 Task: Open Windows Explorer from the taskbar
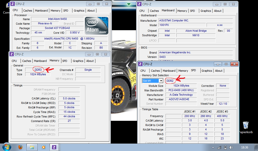(x=32, y=147)
